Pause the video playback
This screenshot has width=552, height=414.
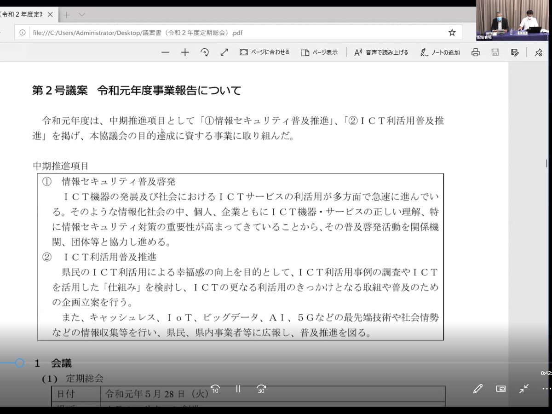[x=238, y=389]
